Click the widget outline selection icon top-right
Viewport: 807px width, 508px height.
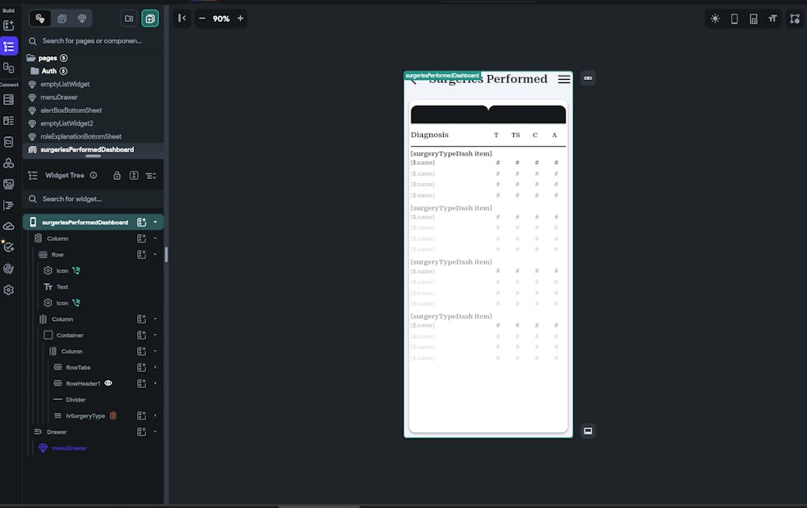coord(795,19)
